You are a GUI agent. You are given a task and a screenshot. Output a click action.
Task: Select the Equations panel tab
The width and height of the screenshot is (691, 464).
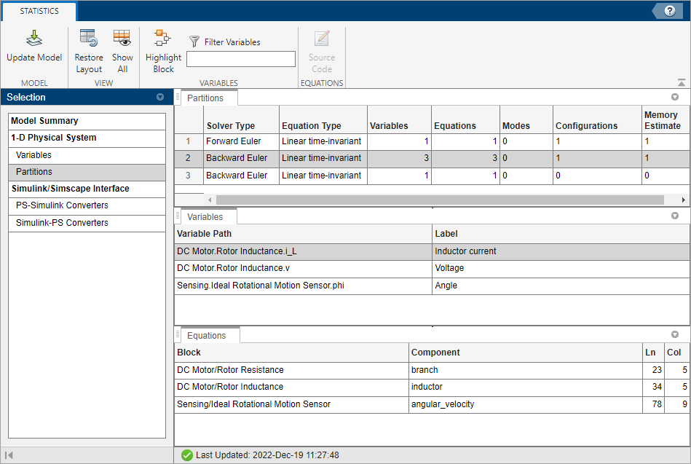pos(207,336)
